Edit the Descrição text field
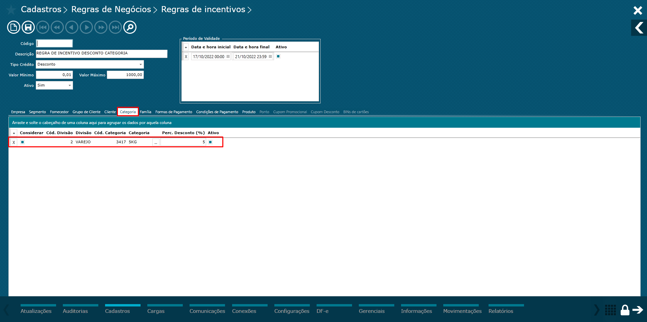 point(102,54)
